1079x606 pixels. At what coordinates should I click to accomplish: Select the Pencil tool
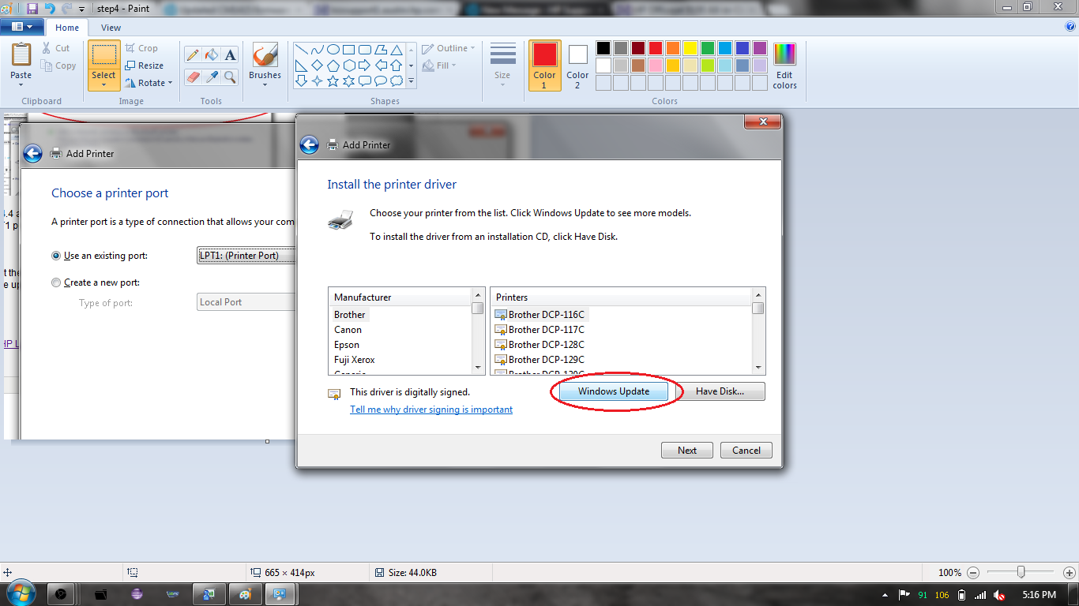[192, 55]
